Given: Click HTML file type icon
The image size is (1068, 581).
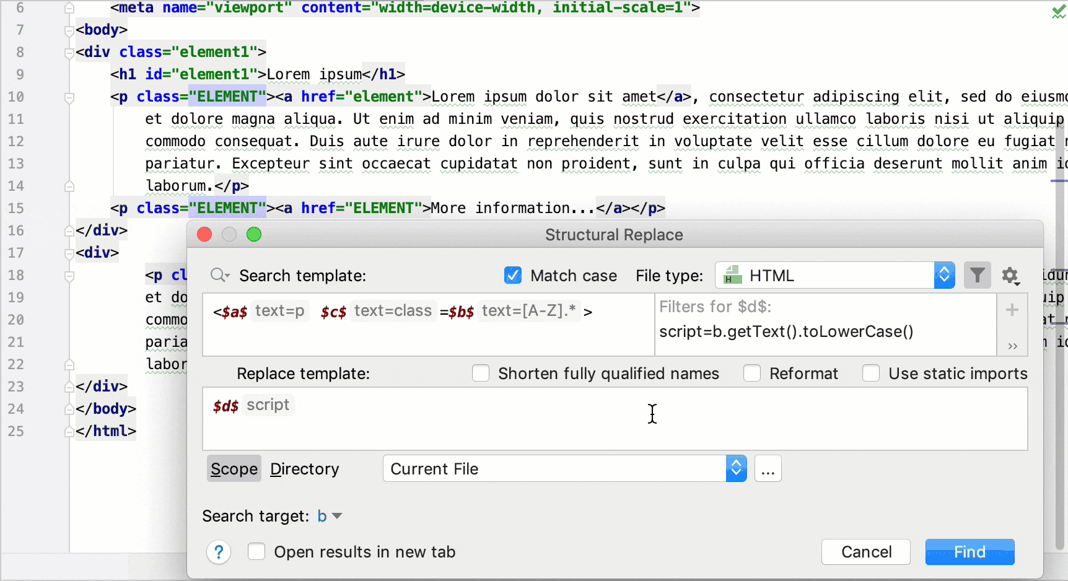Looking at the screenshot, I should tap(733, 275).
